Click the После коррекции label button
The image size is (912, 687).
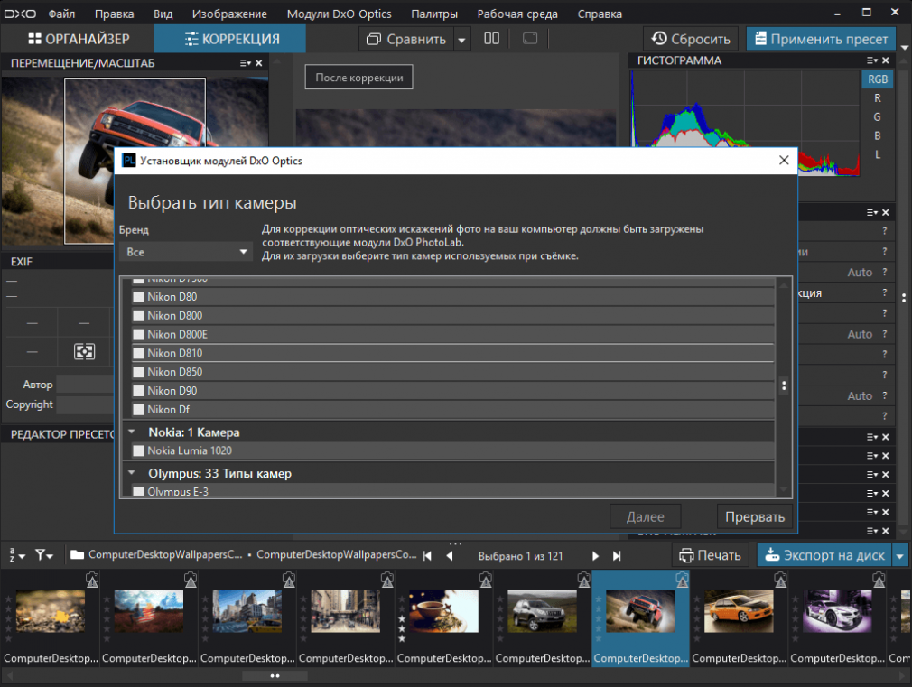point(358,78)
